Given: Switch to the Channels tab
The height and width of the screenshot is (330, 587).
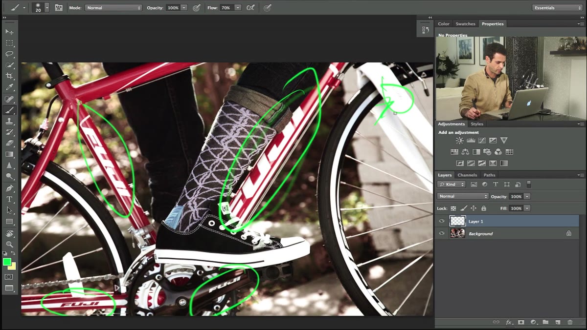Looking at the screenshot, I should [x=467, y=175].
